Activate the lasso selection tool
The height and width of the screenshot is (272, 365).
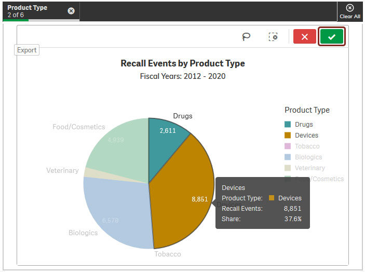click(x=247, y=37)
